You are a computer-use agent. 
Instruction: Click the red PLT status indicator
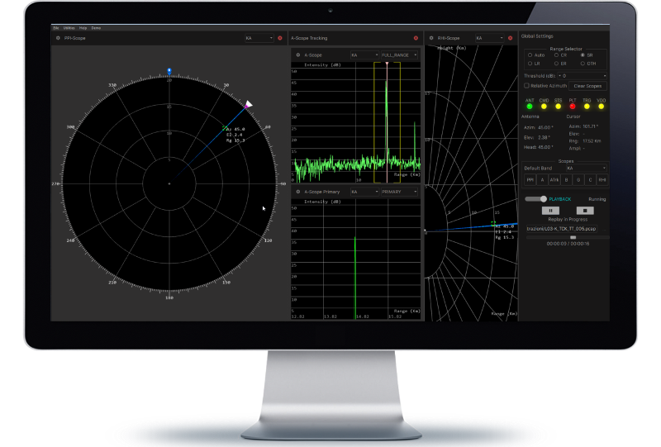tap(573, 107)
